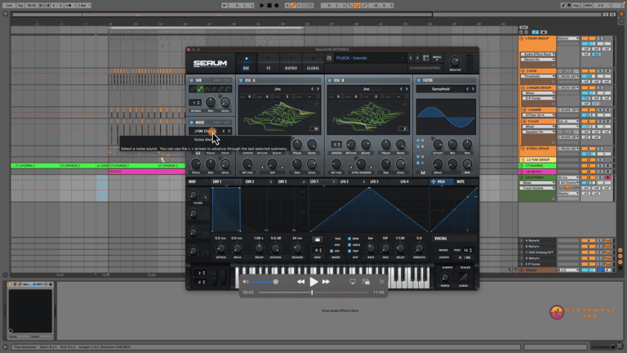
Task: Open Serum MATRIX tab
Action: (291, 63)
